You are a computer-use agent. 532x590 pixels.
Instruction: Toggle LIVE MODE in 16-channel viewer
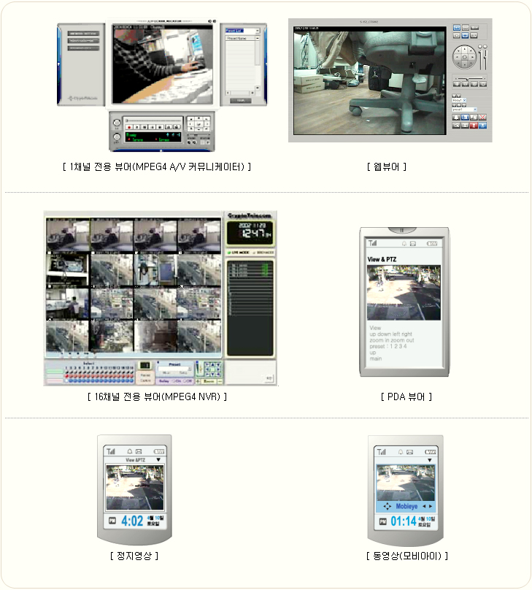point(237,252)
